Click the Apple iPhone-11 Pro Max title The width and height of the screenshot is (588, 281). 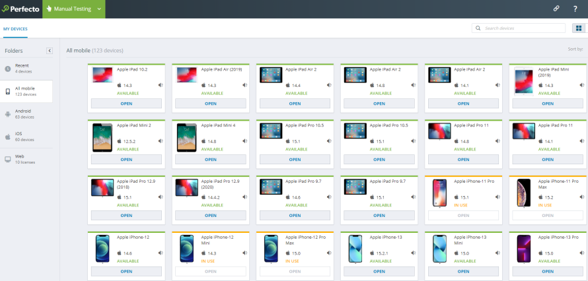(x=558, y=184)
